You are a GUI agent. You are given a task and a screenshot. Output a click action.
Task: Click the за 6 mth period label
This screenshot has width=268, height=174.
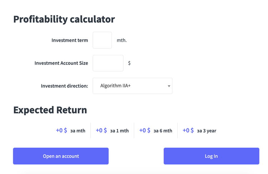(163, 131)
